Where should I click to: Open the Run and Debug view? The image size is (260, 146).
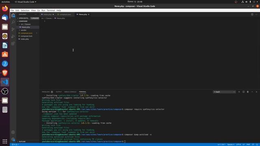click(x=13, y=36)
